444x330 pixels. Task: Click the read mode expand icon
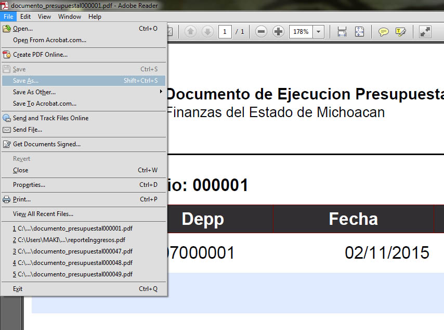[x=425, y=31]
